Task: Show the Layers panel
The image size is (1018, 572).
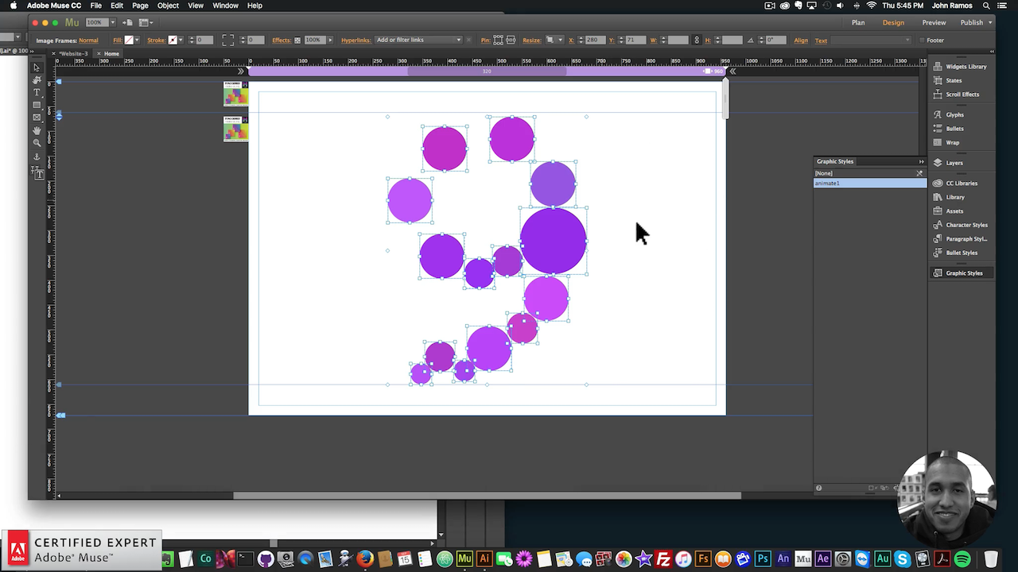Action: coord(948,163)
